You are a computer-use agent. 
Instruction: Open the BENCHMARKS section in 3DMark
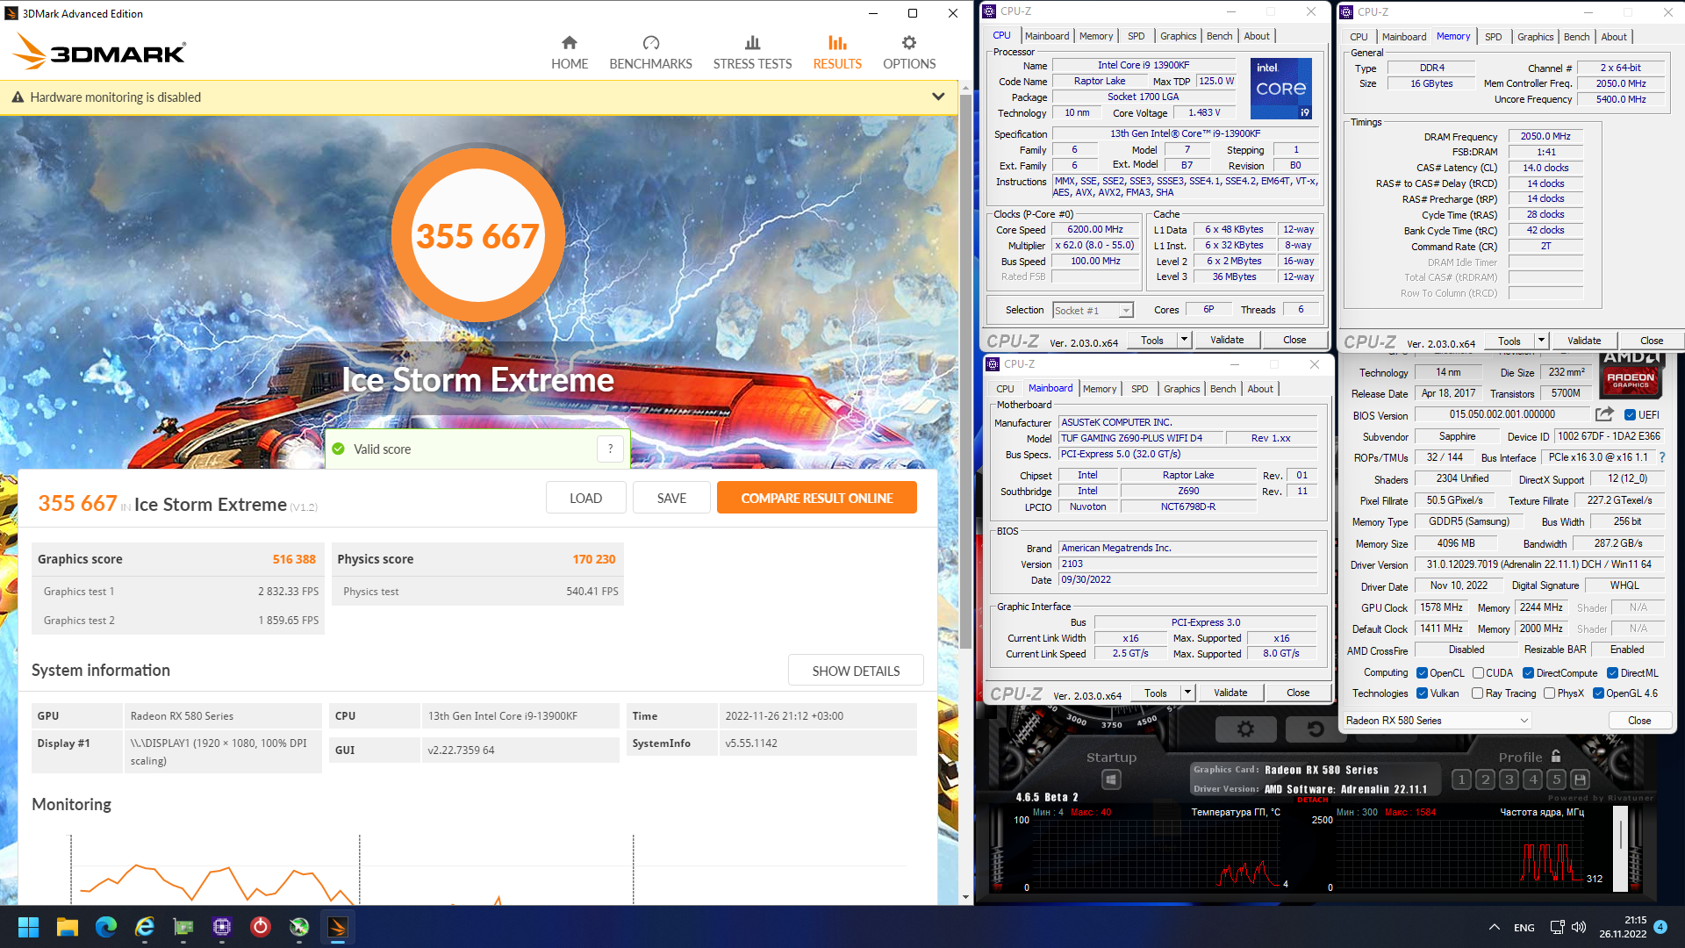650,53
